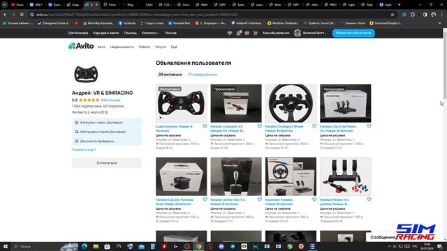Open the Members Dashboard bookmark
This screenshot has height=251, width=447.
pos(283,23)
